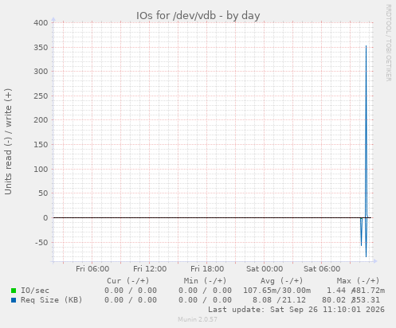
Task: Click the x-axis arrow tip at right
Action: click(375, 261)
